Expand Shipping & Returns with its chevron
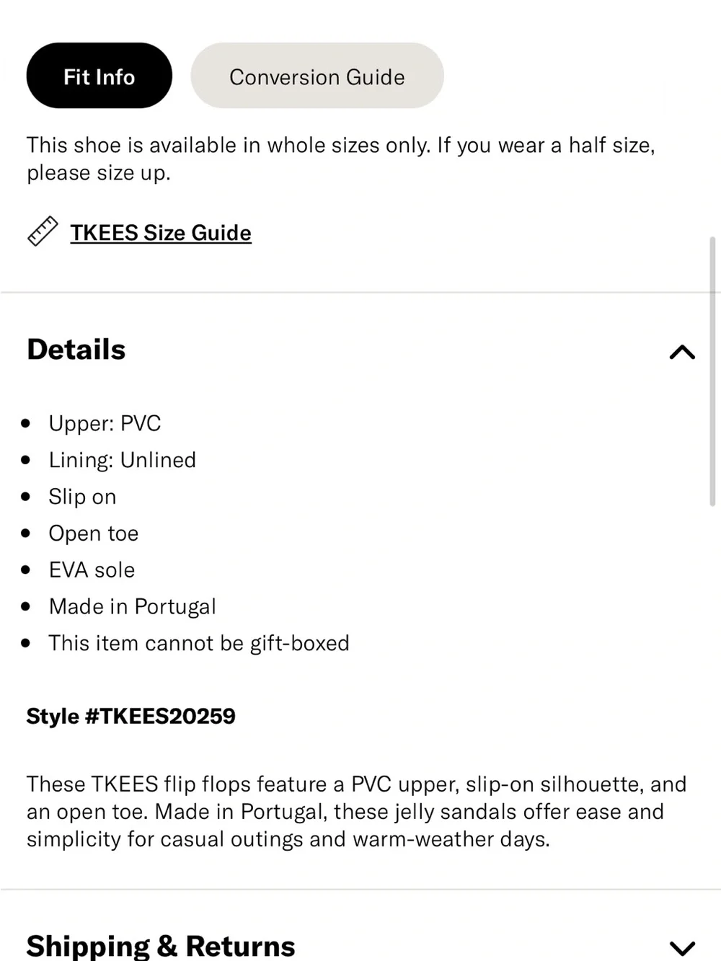 pyautogui.click(x=682, y=947)
